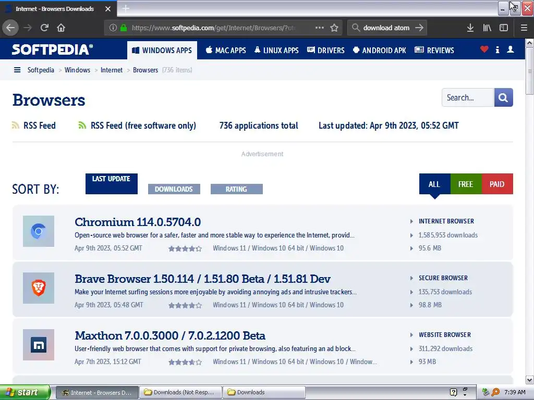Close the Internet - Browsers Downloads tab

pos(107,9)
